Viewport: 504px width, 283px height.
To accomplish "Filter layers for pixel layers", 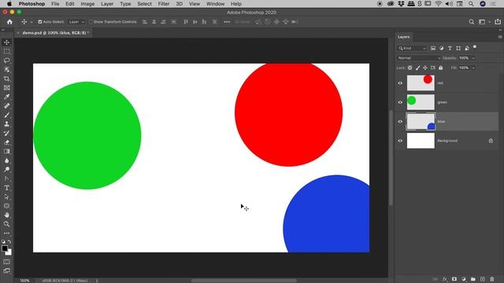I will click(433, 48).
